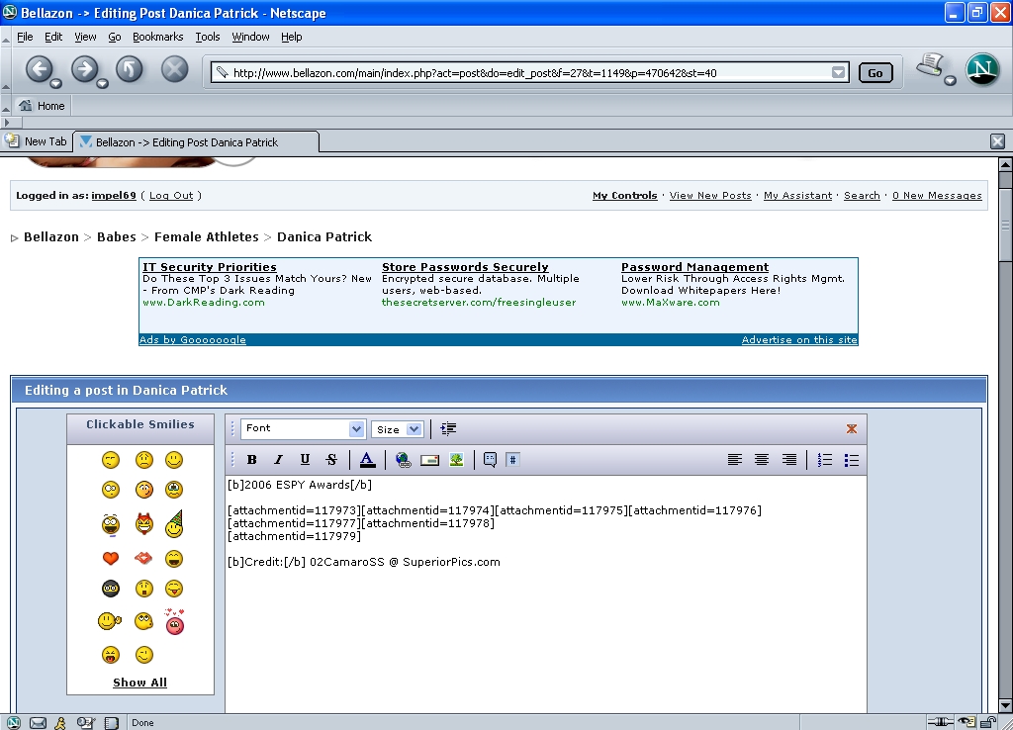This screenshot has height=730, width=1013.
Task: Center-align text in the editor
Action: tap(762, 460)
